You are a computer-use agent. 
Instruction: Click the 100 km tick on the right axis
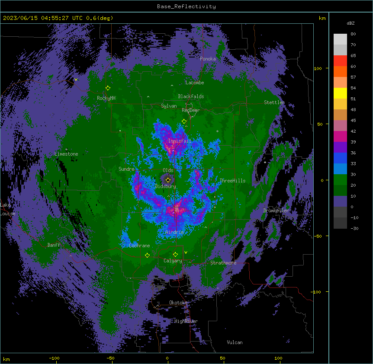(x=318, y=68)
